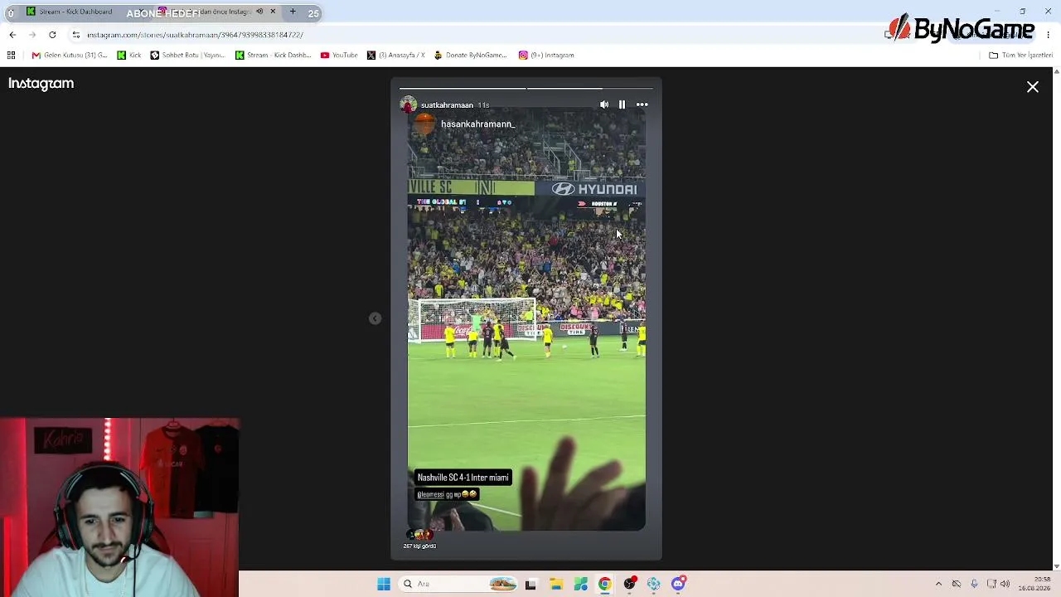This screenshot has width=1061, height=597.
Task: View the list of story viewers
Action: tap(419, 539)
